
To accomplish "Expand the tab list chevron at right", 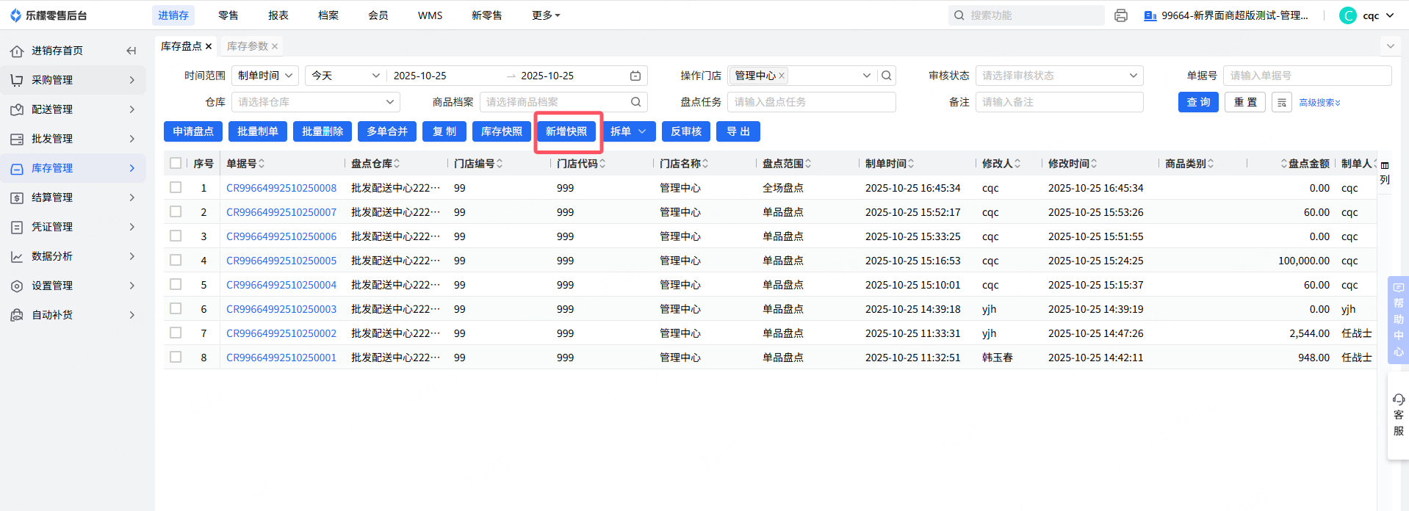I will click(x=1390, y=46).
